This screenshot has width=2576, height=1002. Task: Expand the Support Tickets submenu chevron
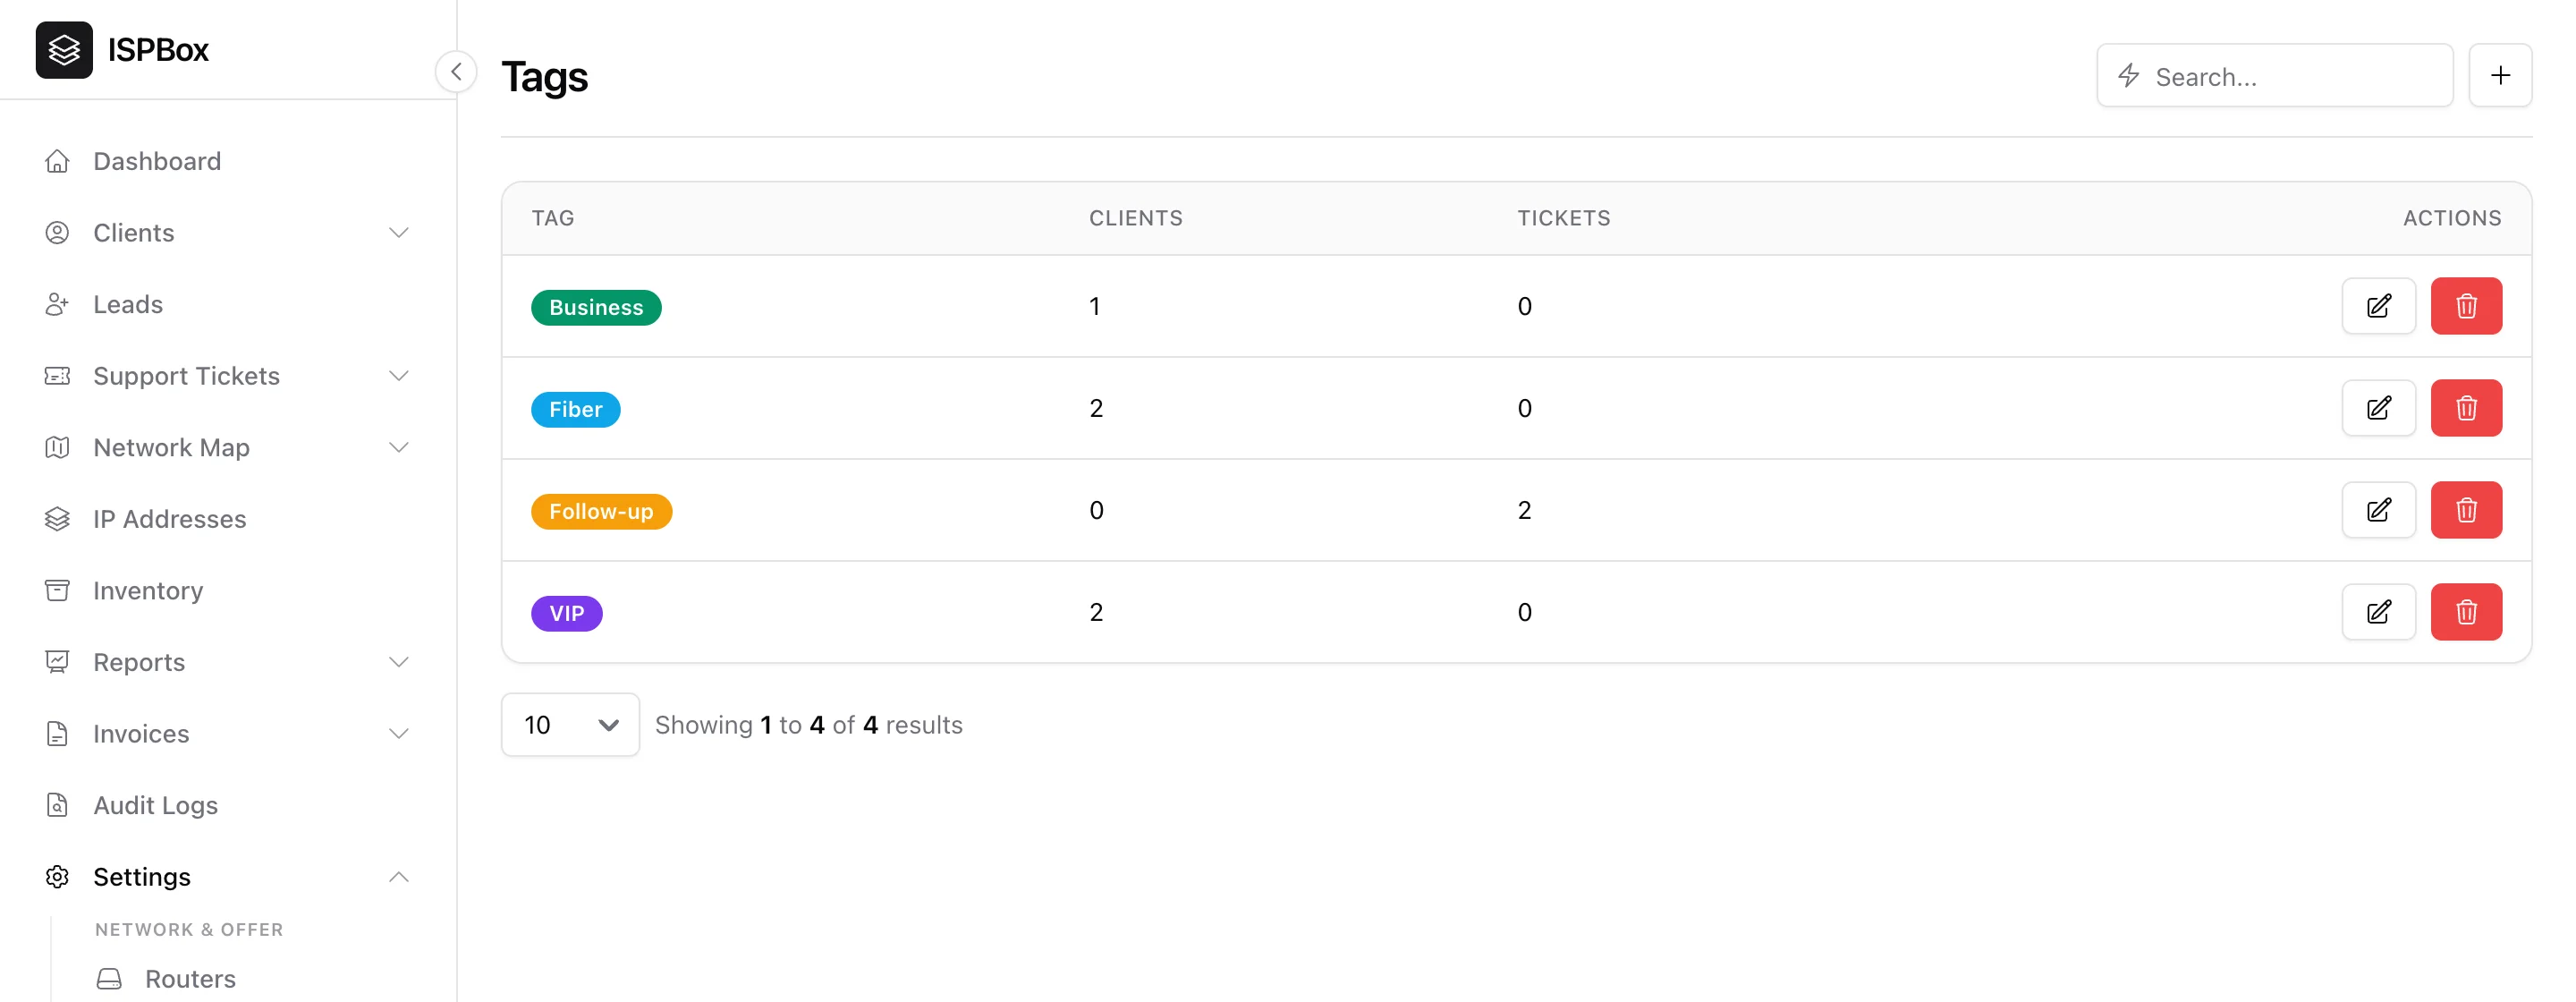point(399,376)
